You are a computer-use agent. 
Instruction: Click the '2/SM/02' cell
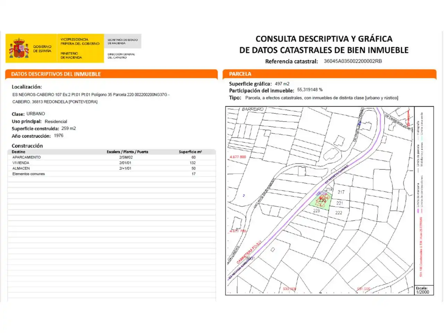pos(126,157)
